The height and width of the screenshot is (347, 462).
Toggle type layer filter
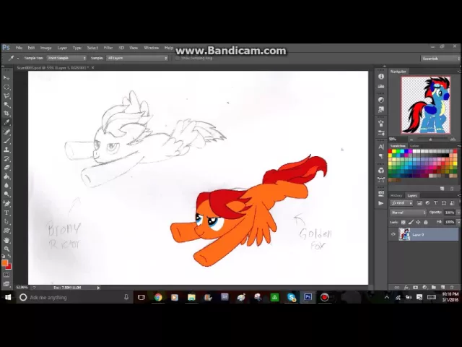click(435, 203)
